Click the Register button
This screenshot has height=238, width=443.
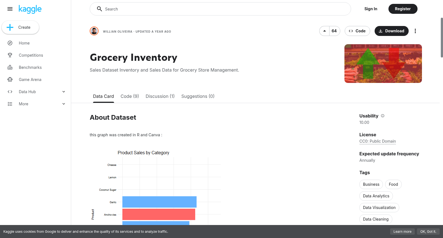[x=403, y=9]
